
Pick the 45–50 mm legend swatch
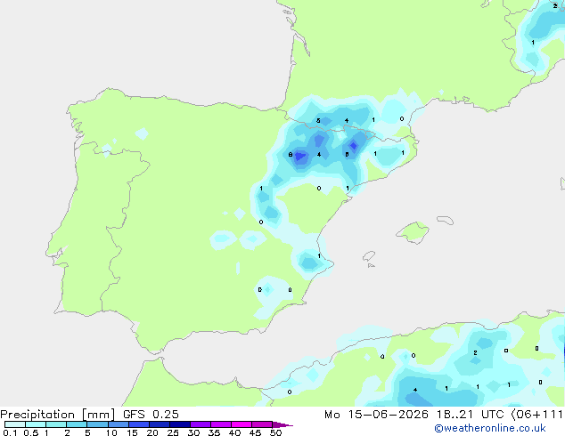(x=262, y=424)
